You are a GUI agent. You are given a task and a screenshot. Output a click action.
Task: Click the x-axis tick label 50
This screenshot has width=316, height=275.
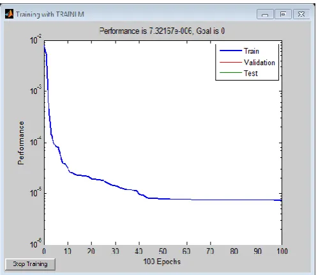[x=163, y=251]
